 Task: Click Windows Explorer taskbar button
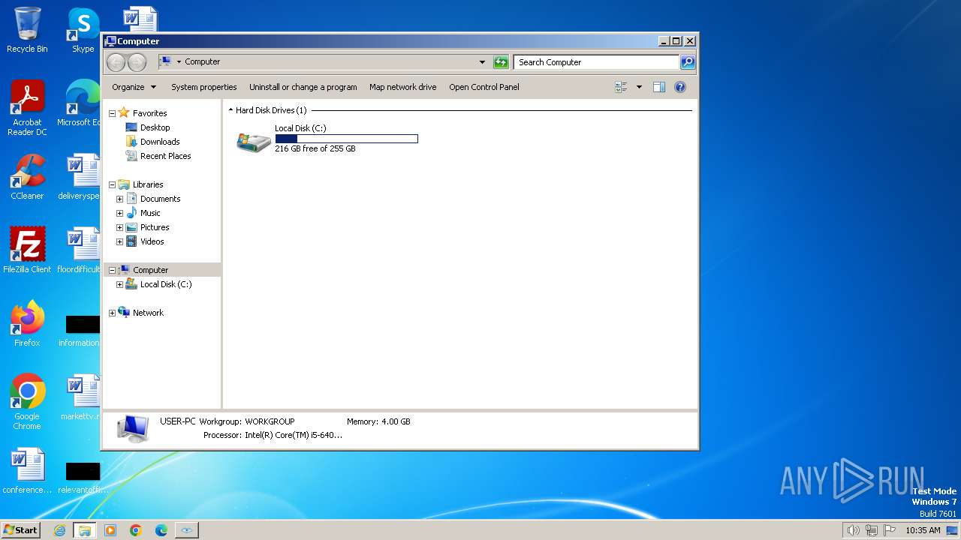pos(85,530)
